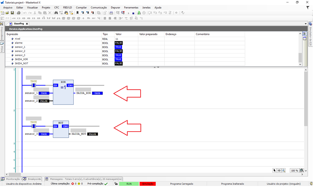Select the arrow pointer tool

(x=274, y=171)
